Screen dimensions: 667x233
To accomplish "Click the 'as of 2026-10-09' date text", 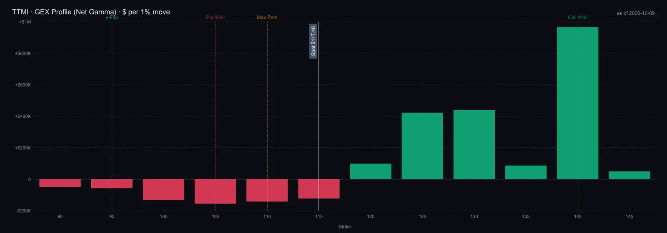I will point(636,13).
